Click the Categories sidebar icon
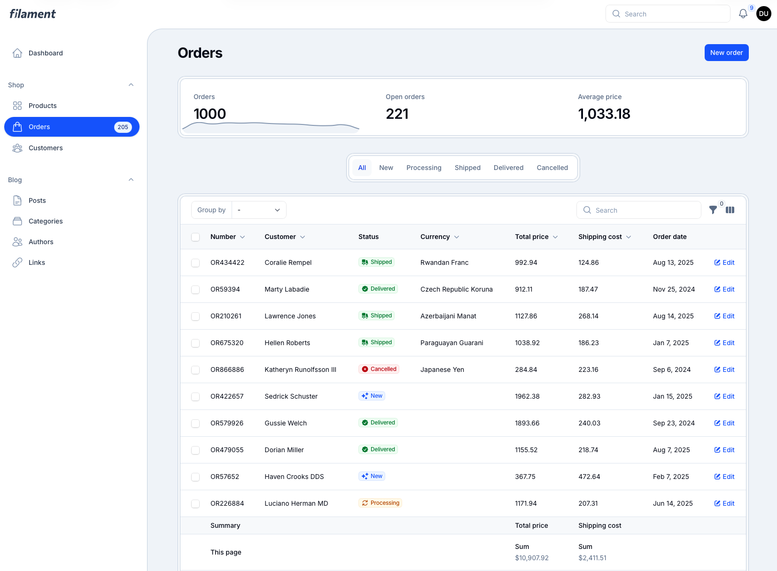Viewport: 777px width, 571px height. 17,221
